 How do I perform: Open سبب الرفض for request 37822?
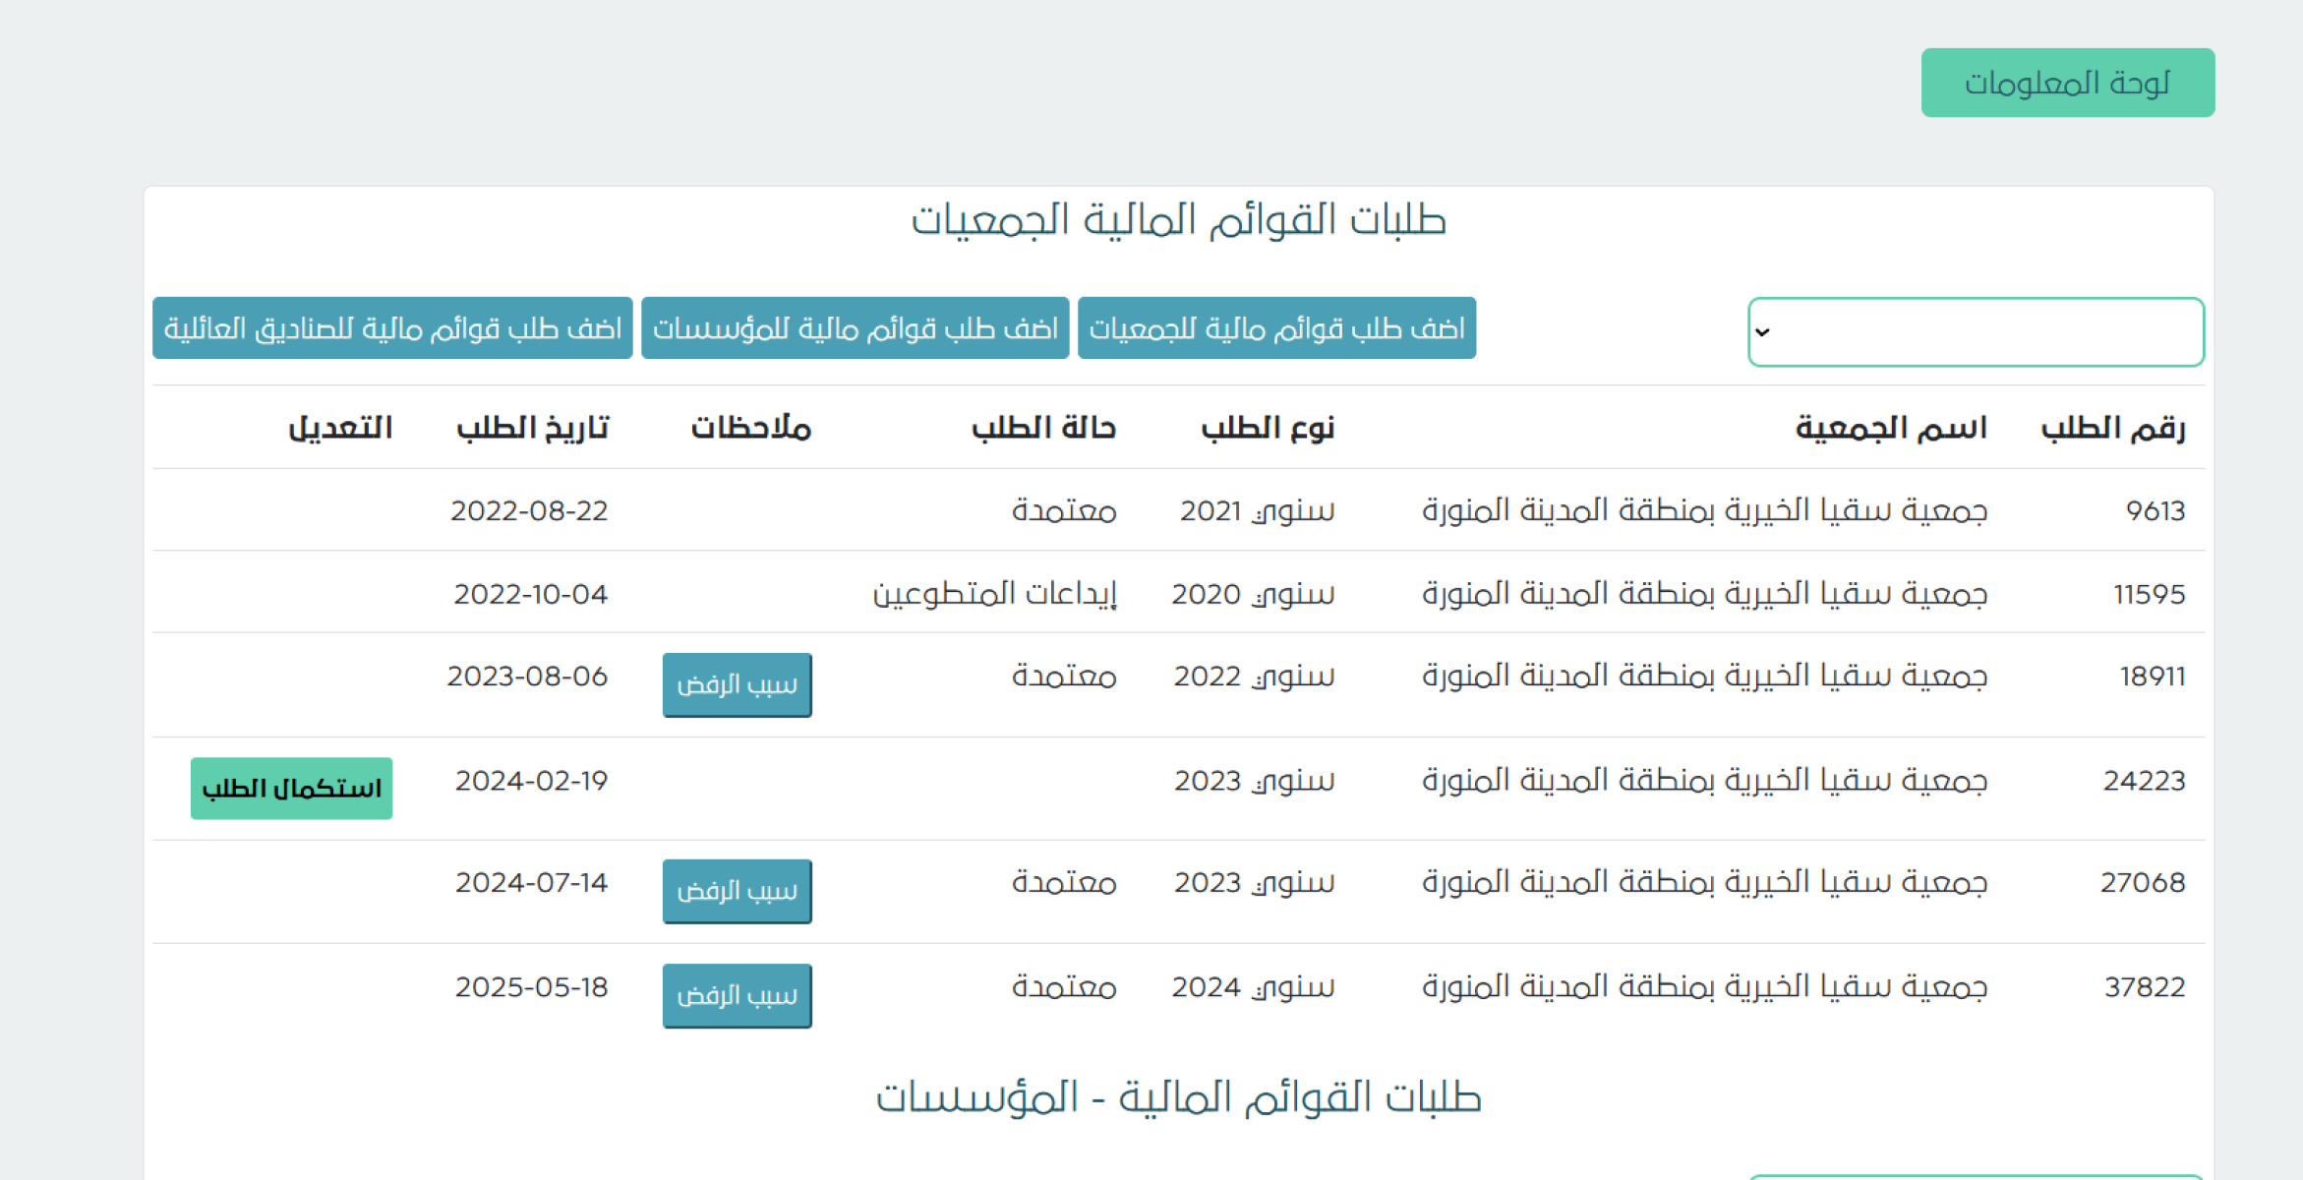737,995
